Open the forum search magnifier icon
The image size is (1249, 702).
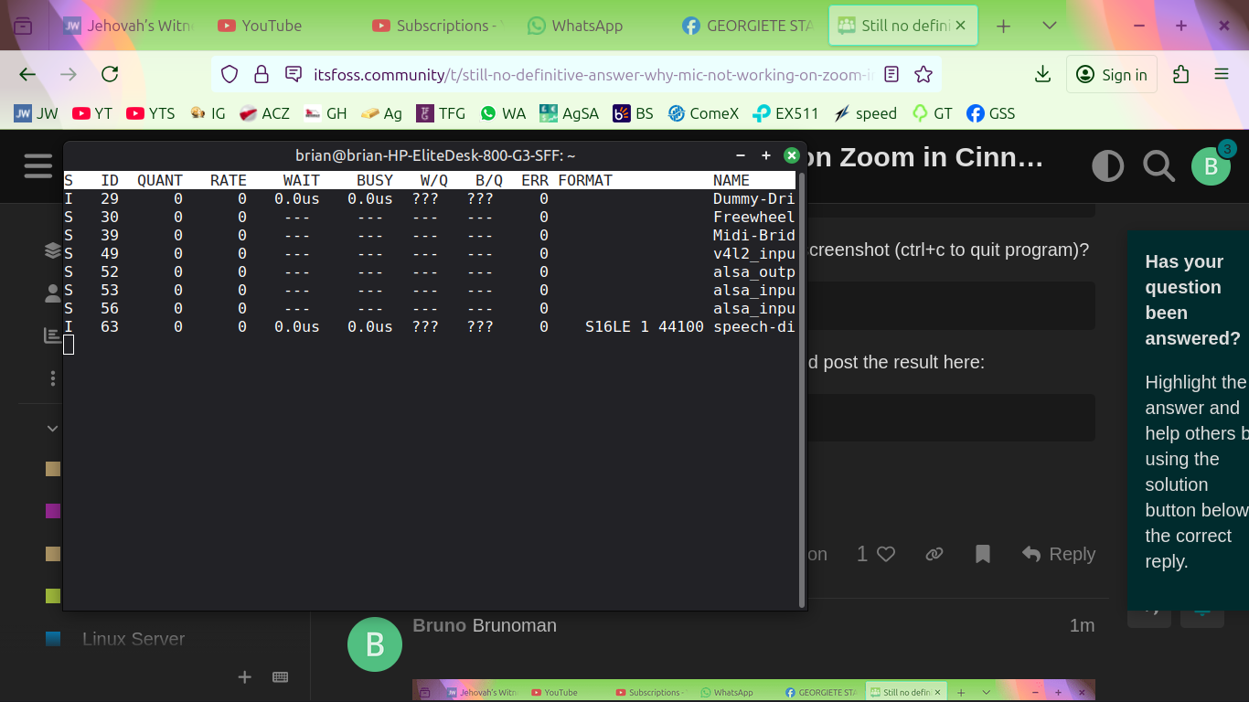click(1158, 166)
